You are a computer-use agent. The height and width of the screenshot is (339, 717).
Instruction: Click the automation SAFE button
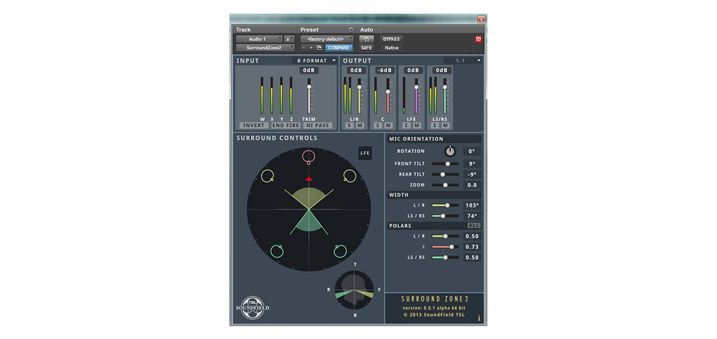pos(366,48)
